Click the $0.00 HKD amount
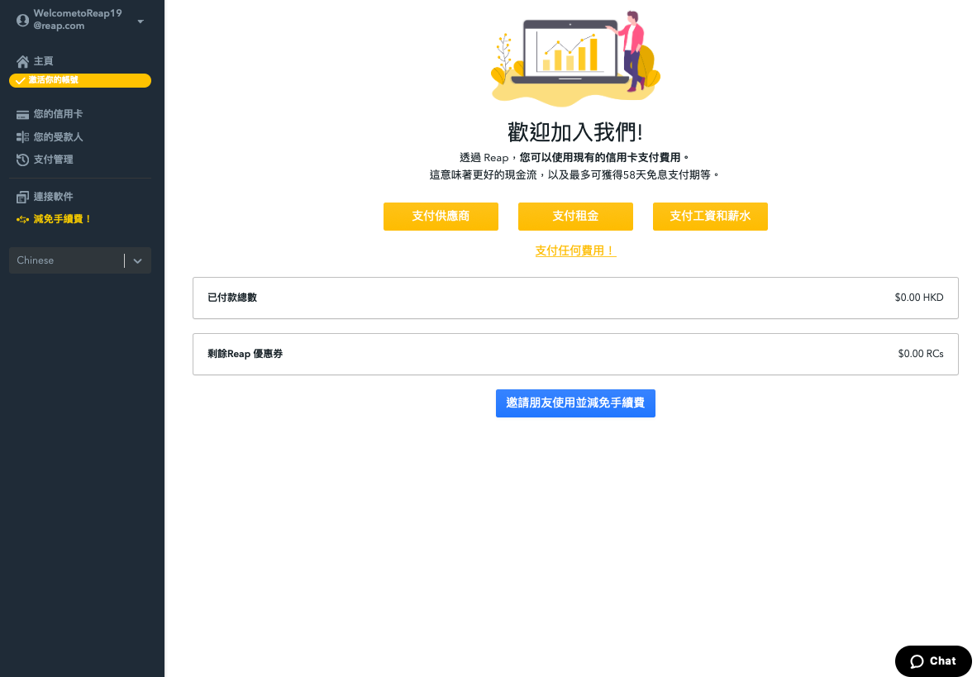The width and height of the screenshot is (977, 677). point(919,298)
